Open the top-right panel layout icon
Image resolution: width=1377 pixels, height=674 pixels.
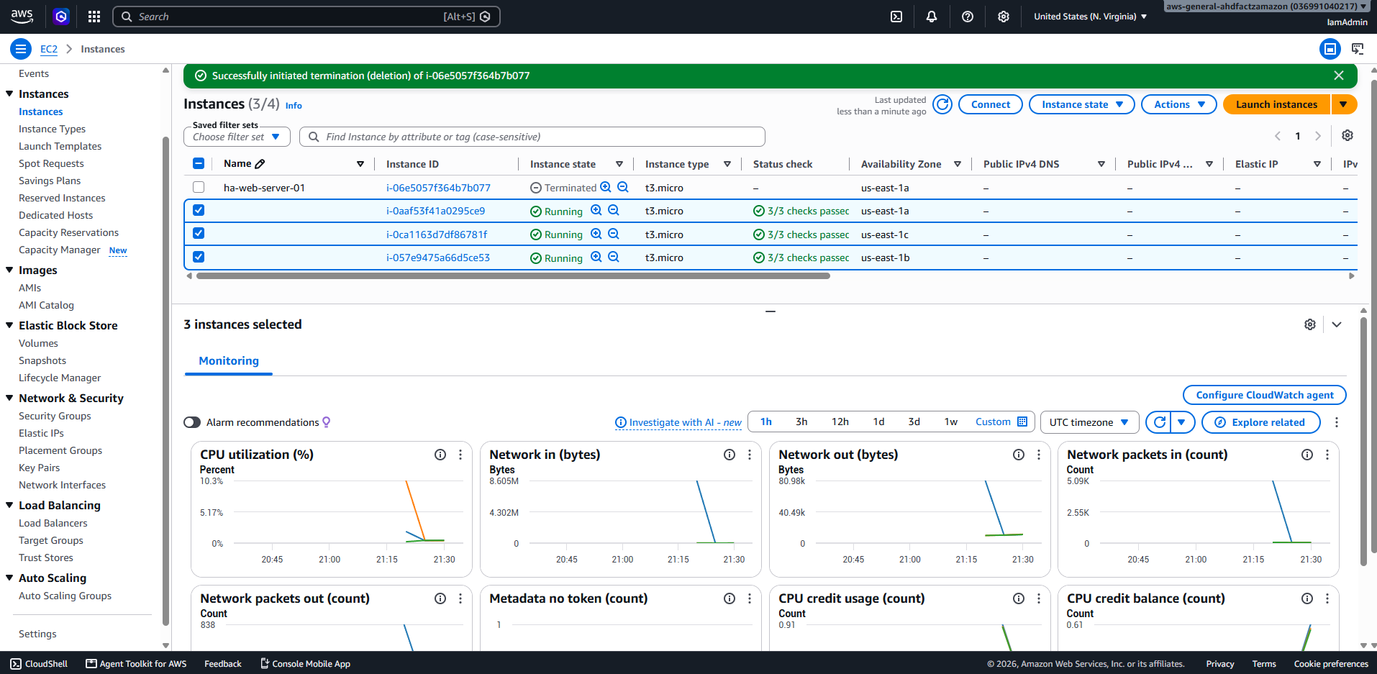coord(1330,49)
